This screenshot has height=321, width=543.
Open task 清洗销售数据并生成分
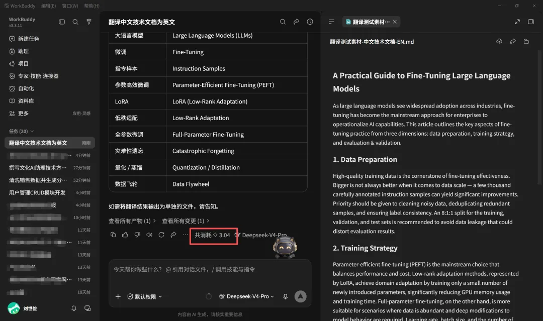point(49,180)
